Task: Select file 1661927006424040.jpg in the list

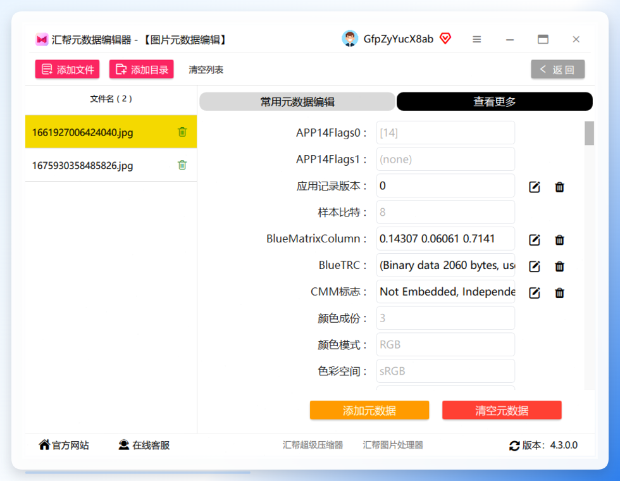Action: click(111, 132)
